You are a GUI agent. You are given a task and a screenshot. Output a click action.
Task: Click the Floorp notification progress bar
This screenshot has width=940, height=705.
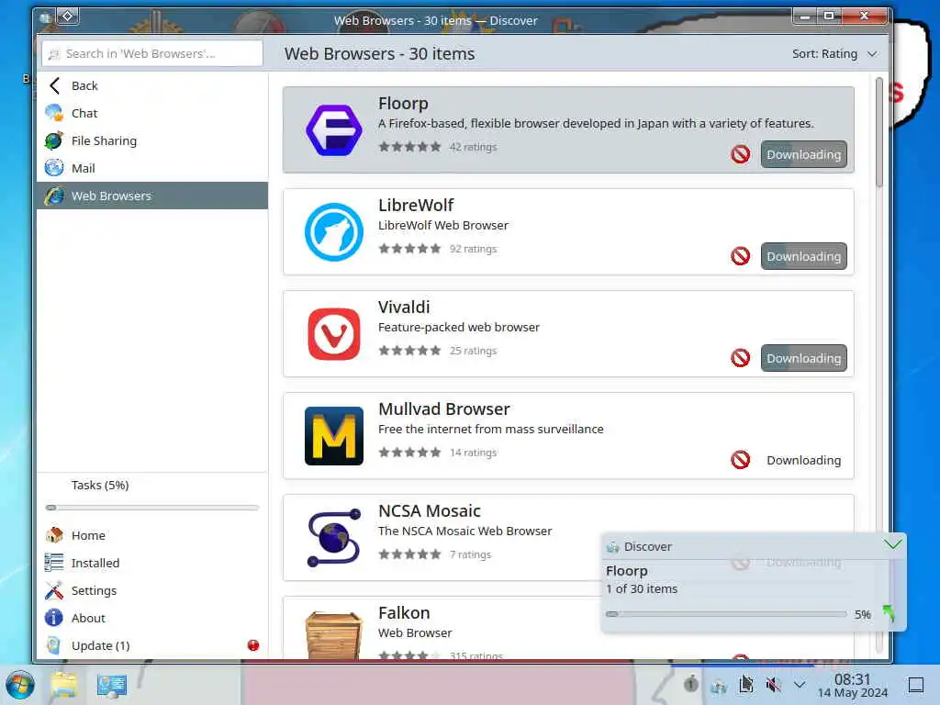(x=726, y=614)
